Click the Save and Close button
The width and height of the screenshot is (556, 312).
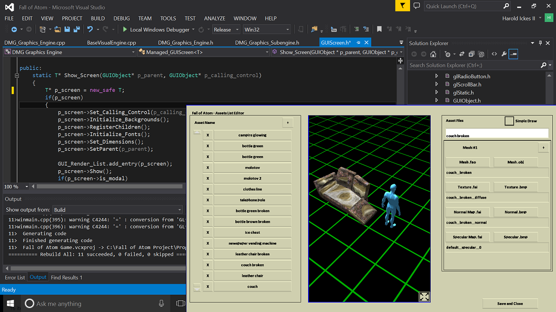pyautogui.click(x=510, y=304)
